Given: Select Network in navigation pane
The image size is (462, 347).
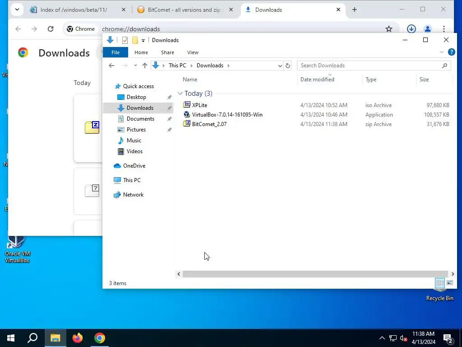Looking at the screenshot, I should (133, 194).
